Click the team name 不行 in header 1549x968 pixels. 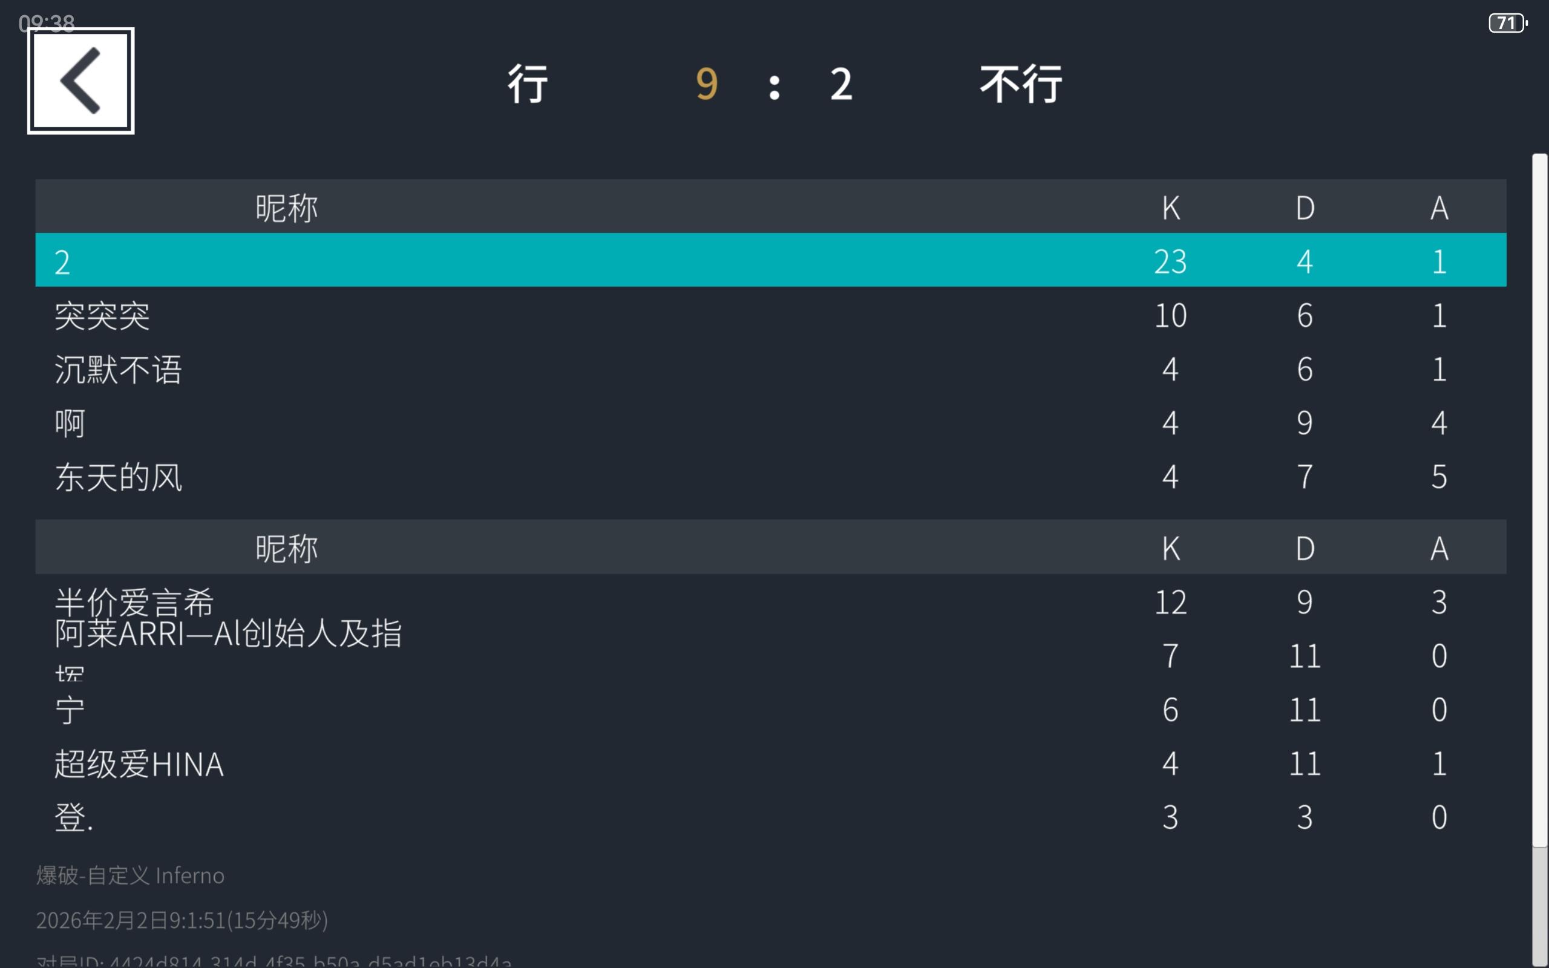[1020, 84]
